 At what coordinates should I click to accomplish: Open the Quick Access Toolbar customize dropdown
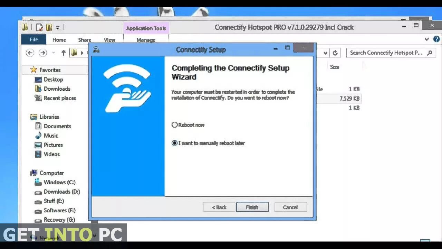(58, 27)
